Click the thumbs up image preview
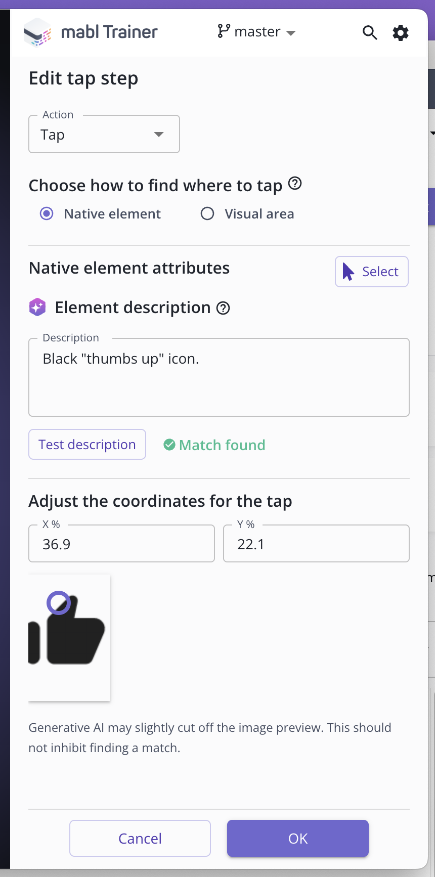The image size is (435, 877). point(69,637)
